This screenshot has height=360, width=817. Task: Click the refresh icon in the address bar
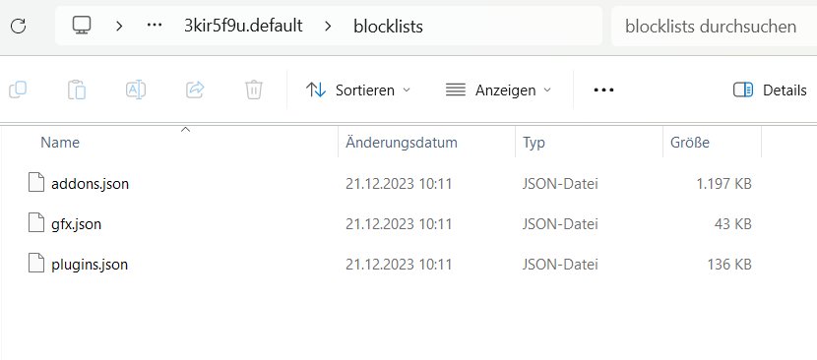tap(19, 26)
